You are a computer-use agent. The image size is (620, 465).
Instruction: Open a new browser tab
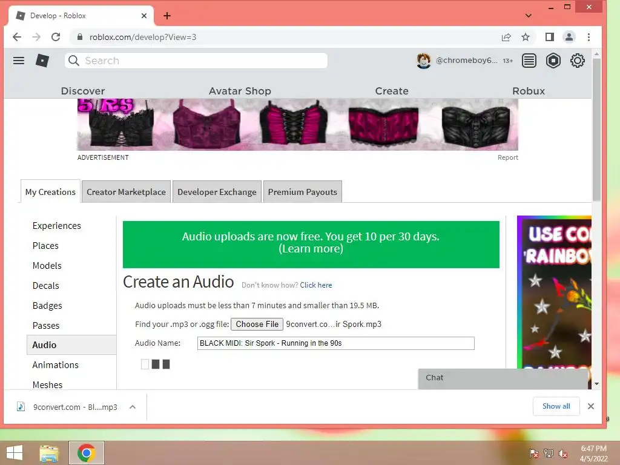pos(167,16)
